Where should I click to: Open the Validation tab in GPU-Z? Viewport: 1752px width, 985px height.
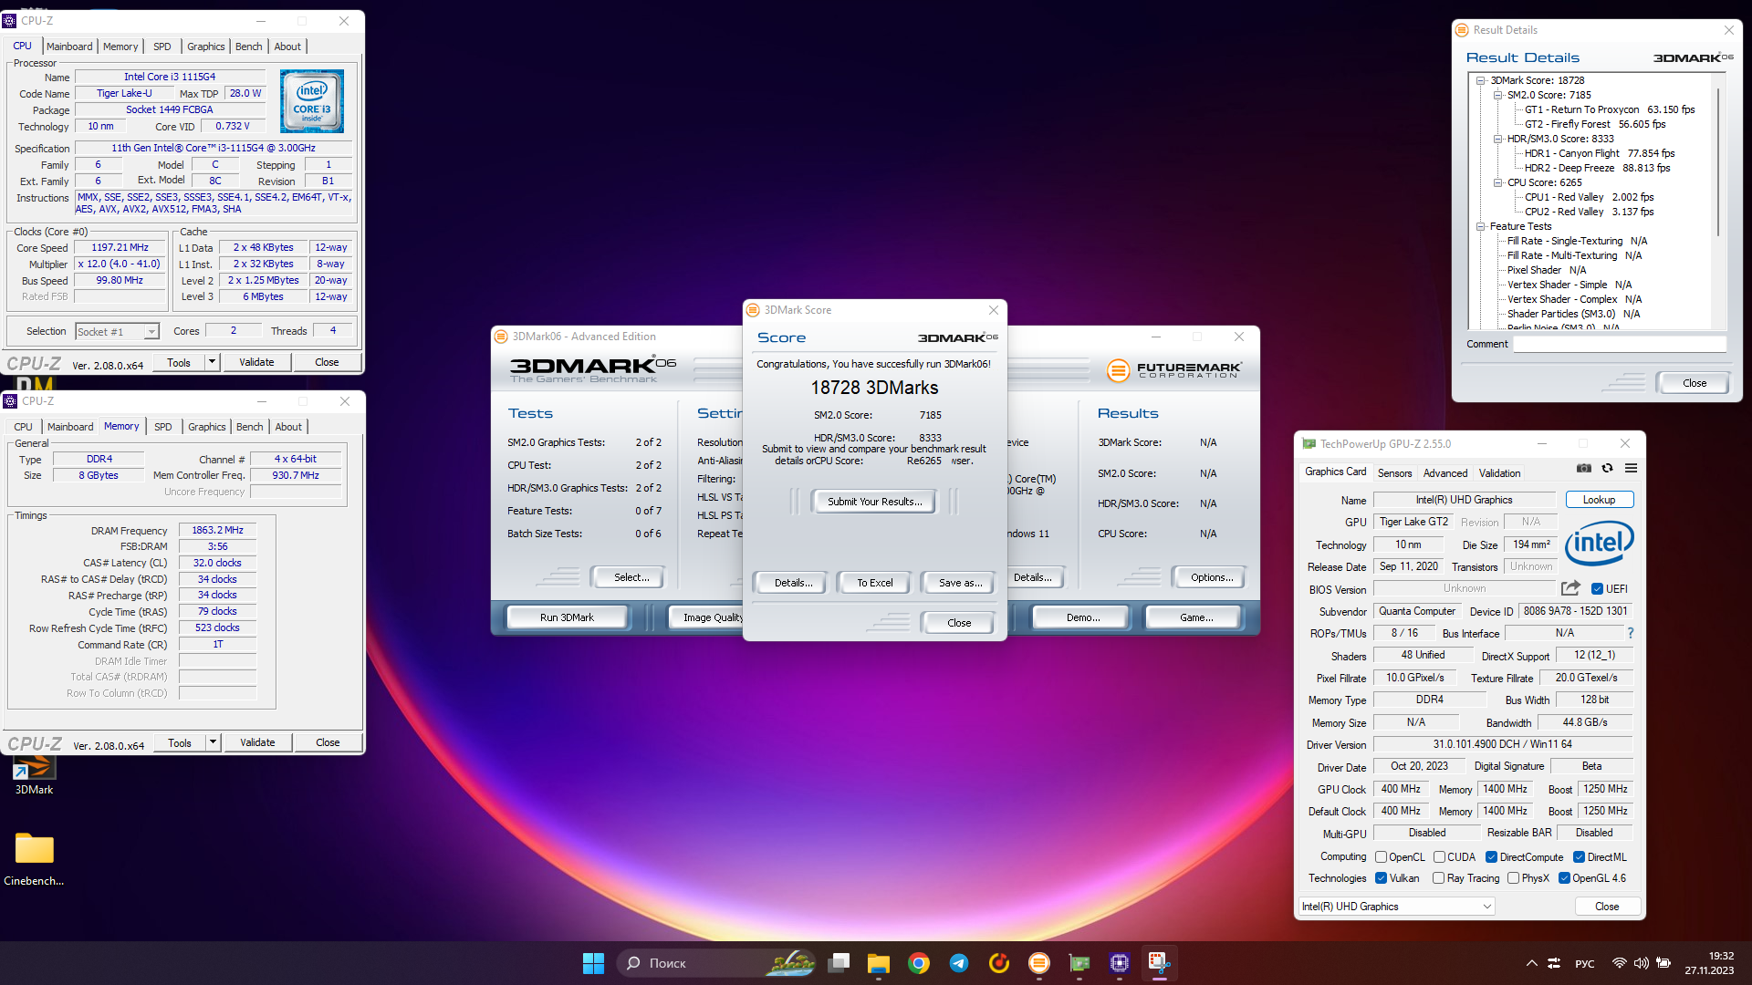pyautogui.click(x=1499, y=473)
